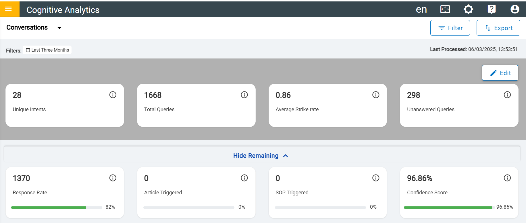
Task: Click the Response Rate progress bar
Action: (57, 207)
